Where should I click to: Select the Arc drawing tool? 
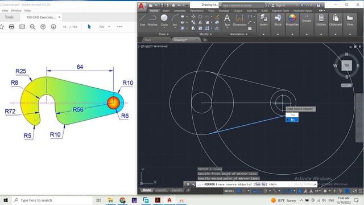[175, 20]
